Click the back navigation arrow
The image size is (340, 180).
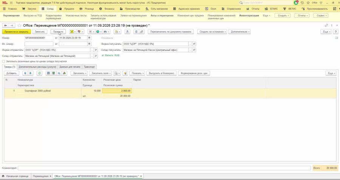point(5,26)
